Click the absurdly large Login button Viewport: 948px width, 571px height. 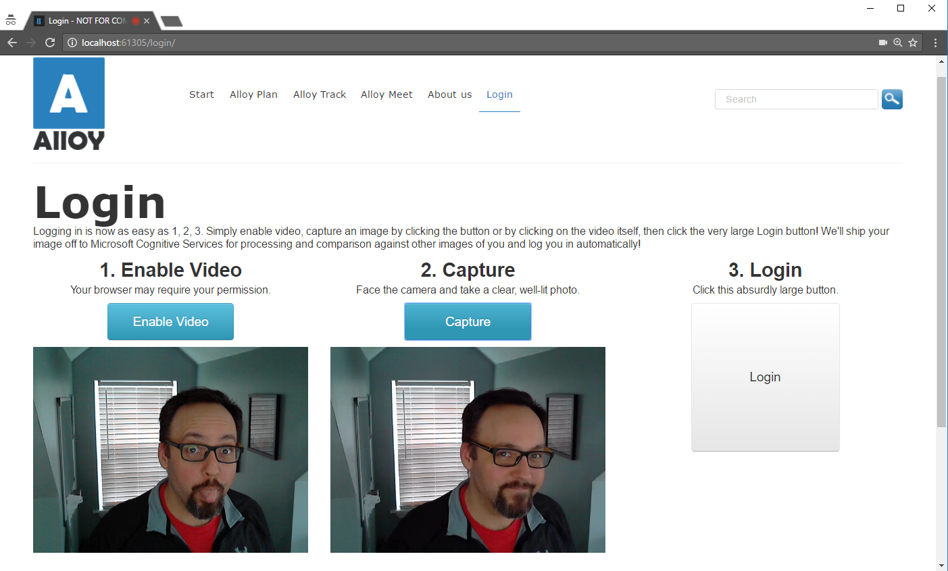click(x=765, y=377)
